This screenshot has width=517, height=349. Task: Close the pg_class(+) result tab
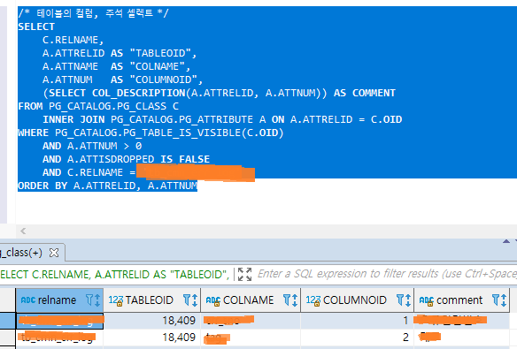coord(54,253)
